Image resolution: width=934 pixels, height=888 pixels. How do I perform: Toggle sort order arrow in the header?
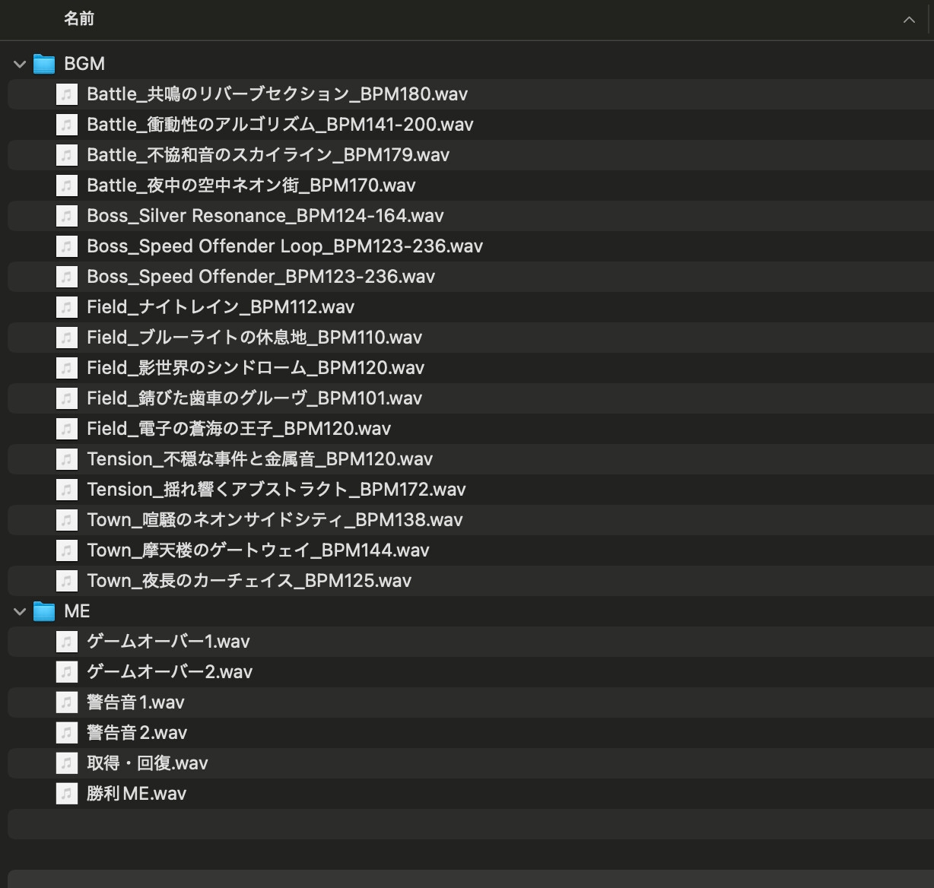coord(909,20)
